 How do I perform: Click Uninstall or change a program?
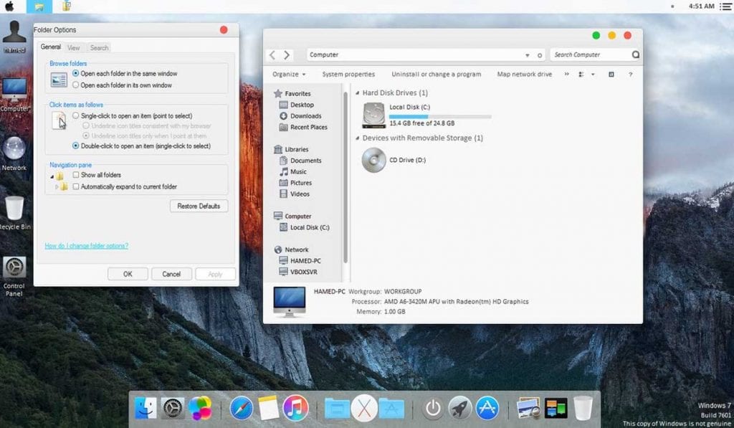(437, 74)
